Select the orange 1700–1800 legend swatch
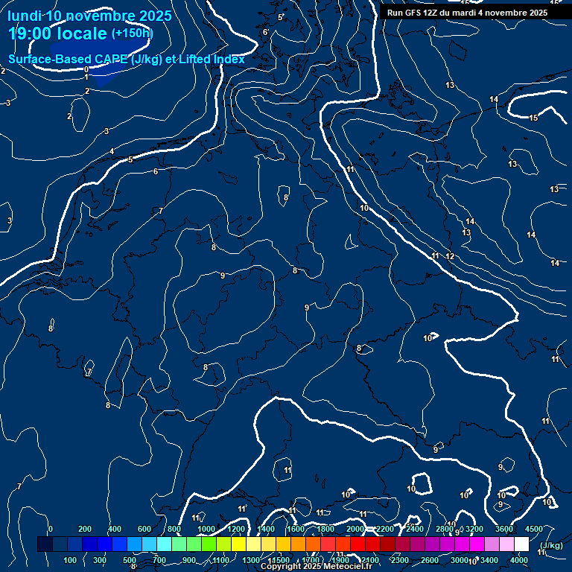The height and width of the screenshot is (572, 572). [x=314, y=544]
